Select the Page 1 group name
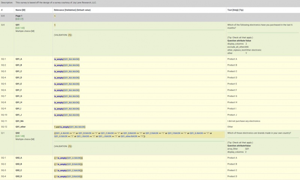Image resolution: width=300 pixels, height=180 pixels. 19,16
